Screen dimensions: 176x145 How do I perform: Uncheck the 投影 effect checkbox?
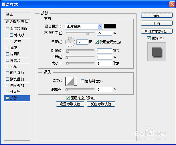tap(7, 98)
